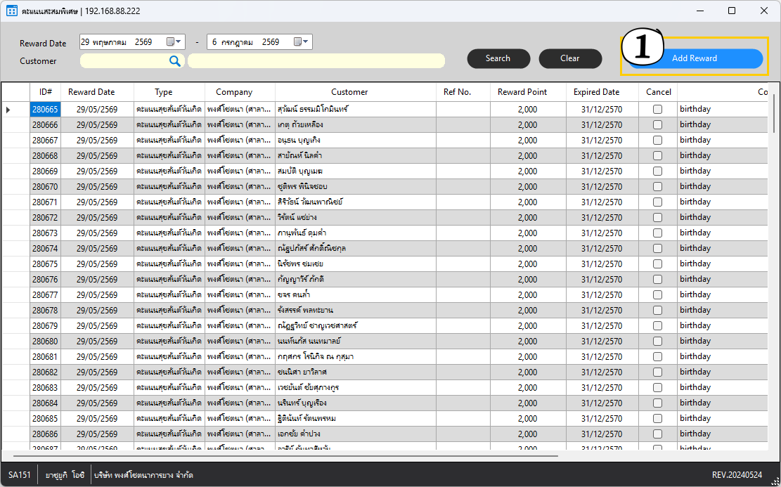781x487 pixels.
Task: Sort by Reward Point column header
Action: click(522, 92)
